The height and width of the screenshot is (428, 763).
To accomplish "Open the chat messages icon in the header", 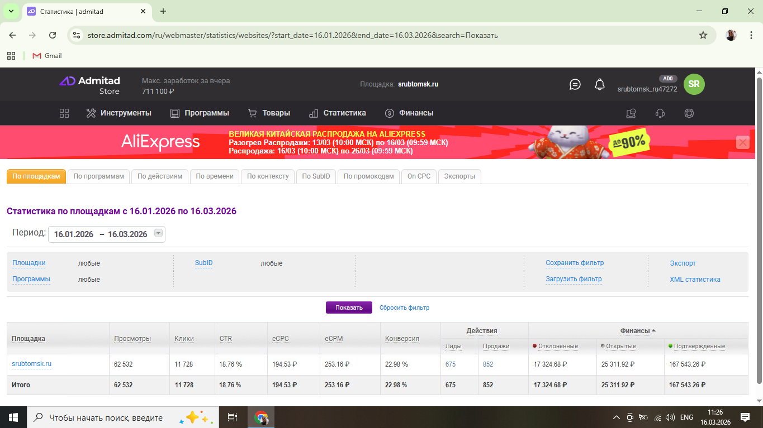I will tap(575, 84).
